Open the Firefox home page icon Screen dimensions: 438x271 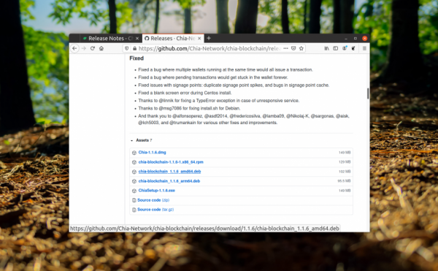pos(101,48)
